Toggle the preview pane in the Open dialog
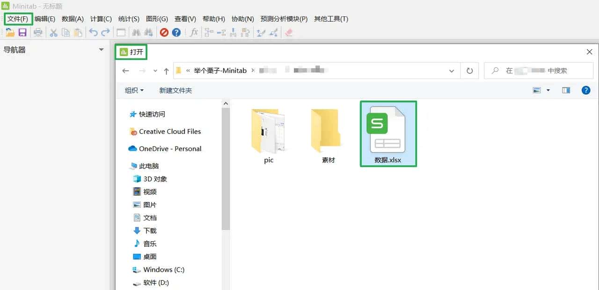The height and width of the screenshot is (290, 599). coord(566,90)
